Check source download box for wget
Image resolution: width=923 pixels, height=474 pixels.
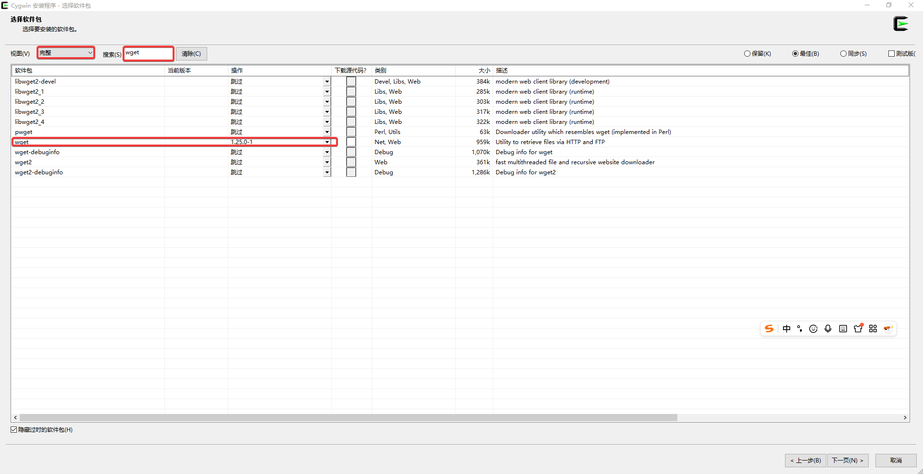pos(351,142)
